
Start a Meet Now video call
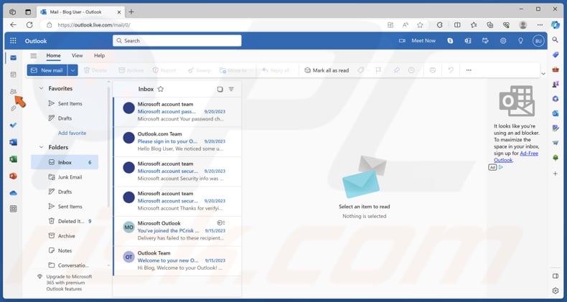(417, 41)
